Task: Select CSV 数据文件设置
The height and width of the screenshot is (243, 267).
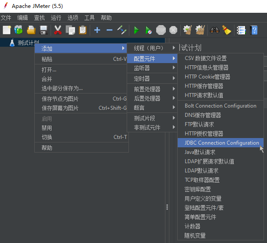Action: (x=220, y=58)
